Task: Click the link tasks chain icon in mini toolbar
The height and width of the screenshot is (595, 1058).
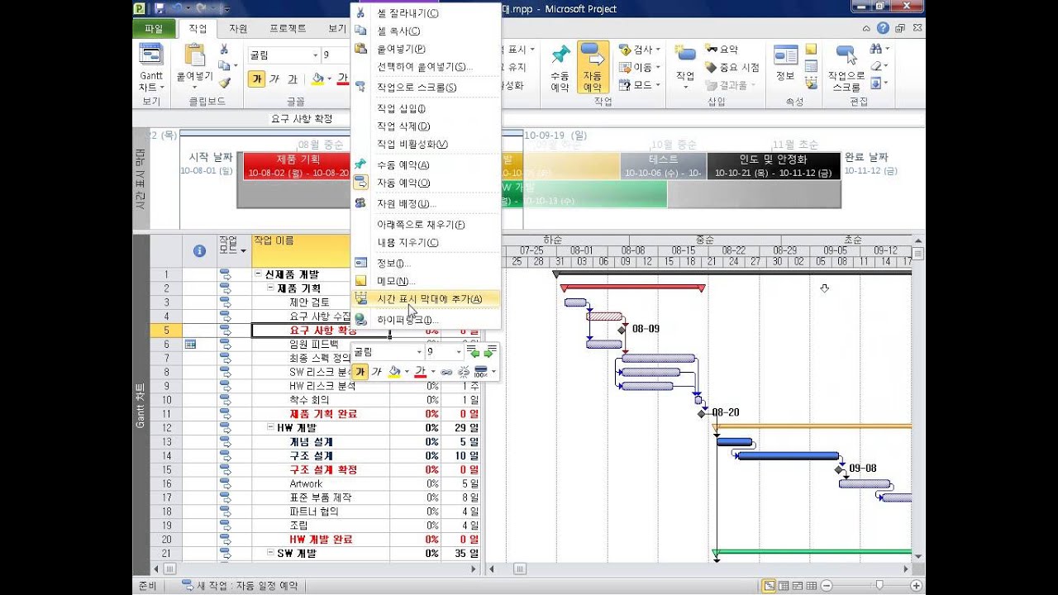Action: point(446,372)
